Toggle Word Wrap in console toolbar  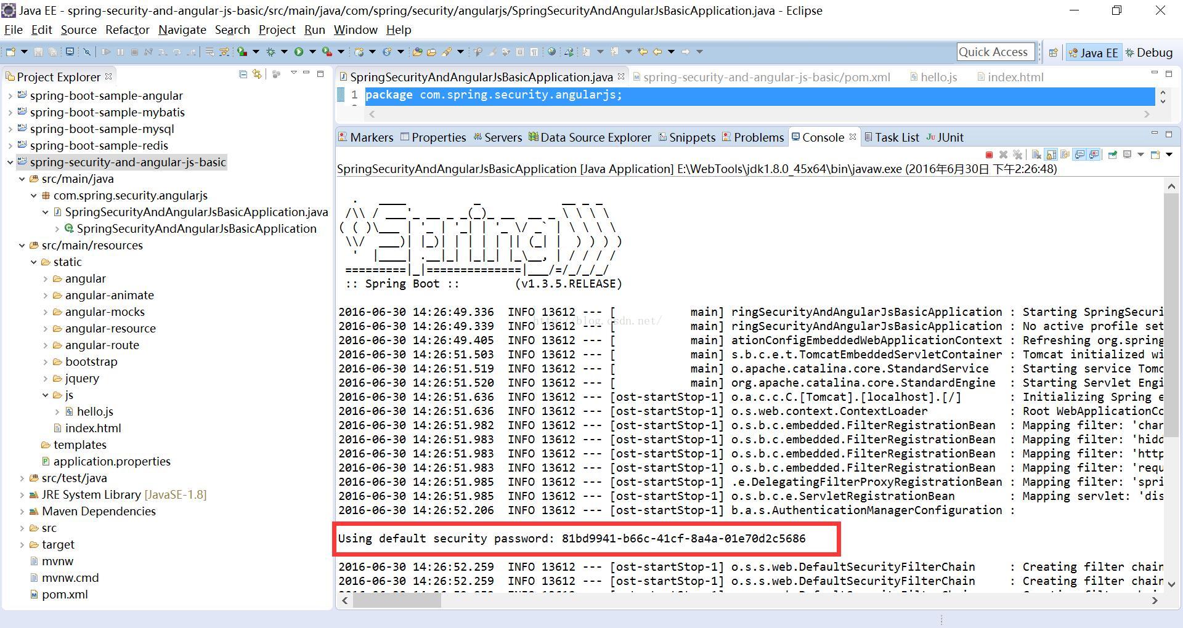coord(1065,155)
